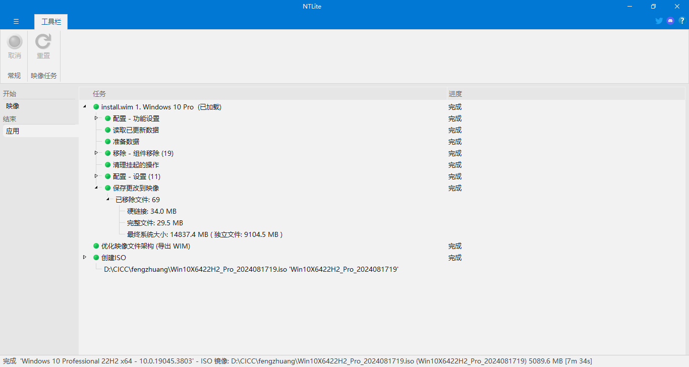Select the 完整文件: 29.5 MB row
Image resolution: width=689 pixels, height=367 pixels.
[155, 223]
